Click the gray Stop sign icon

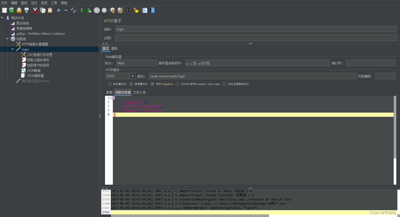(97, 10)
